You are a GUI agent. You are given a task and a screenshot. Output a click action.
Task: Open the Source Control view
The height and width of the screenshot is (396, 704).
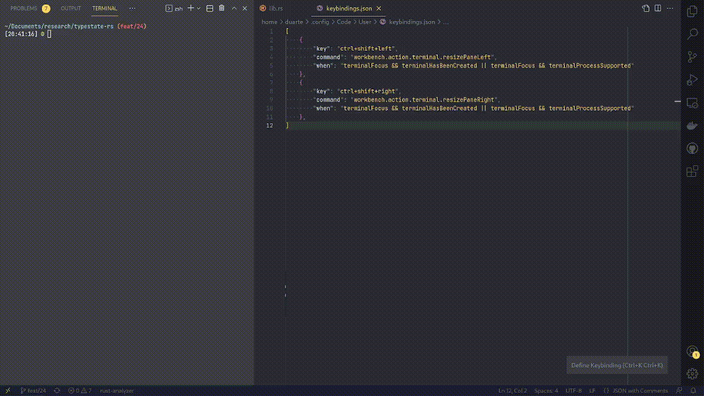coord(692,57)
